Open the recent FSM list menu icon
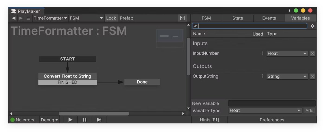 point(29,18)
